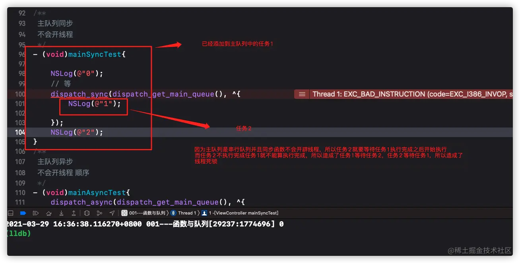Click the comment 不会开线程 顺序 on line 108
The height and width of the screenshot is (263, 520).
tap(64, 173)
